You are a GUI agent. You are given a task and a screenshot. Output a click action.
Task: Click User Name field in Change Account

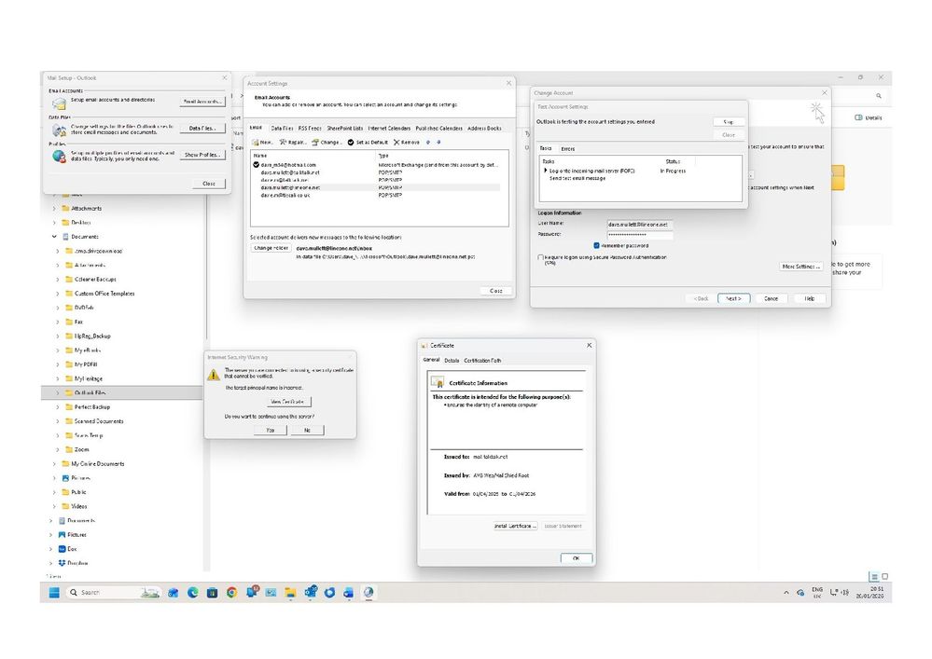pos(640,225)
